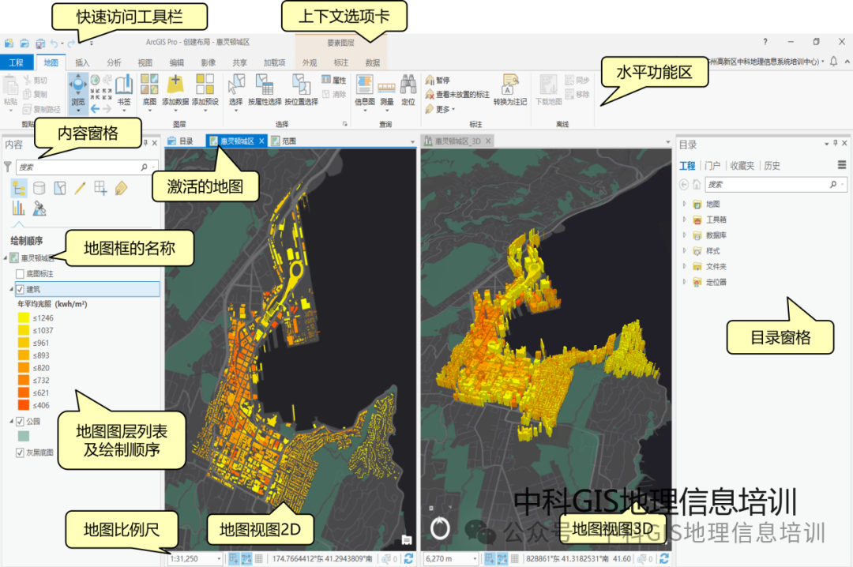This screenshot has width=853, height=567.
Task: Expand the 文件夹 node in Catalog pane
Action: (684, 266)
